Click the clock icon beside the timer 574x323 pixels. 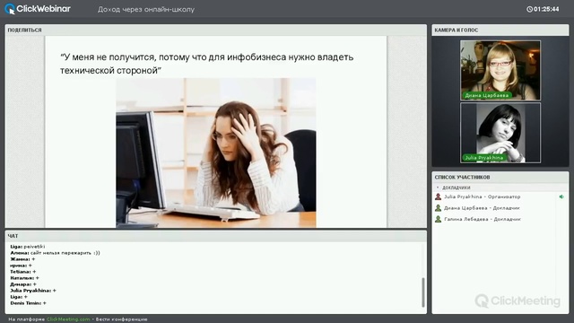529,9
